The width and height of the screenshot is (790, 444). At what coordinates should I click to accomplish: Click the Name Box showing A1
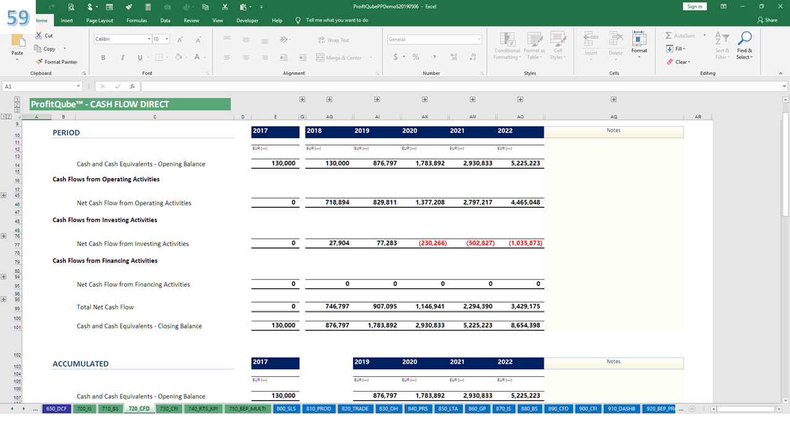(x=42, y=86)
